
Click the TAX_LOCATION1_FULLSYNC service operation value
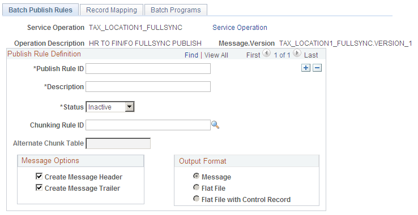coord(135,28)
